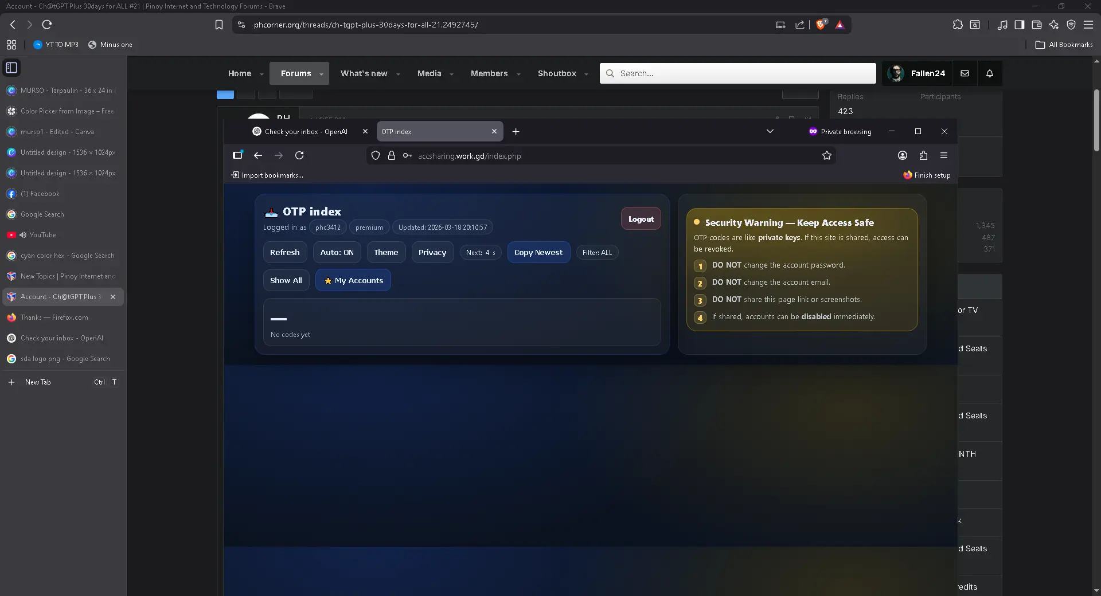Bookmark OTP page with star icon
Screen dimensions: 1101x596
(x=827, y=155)
